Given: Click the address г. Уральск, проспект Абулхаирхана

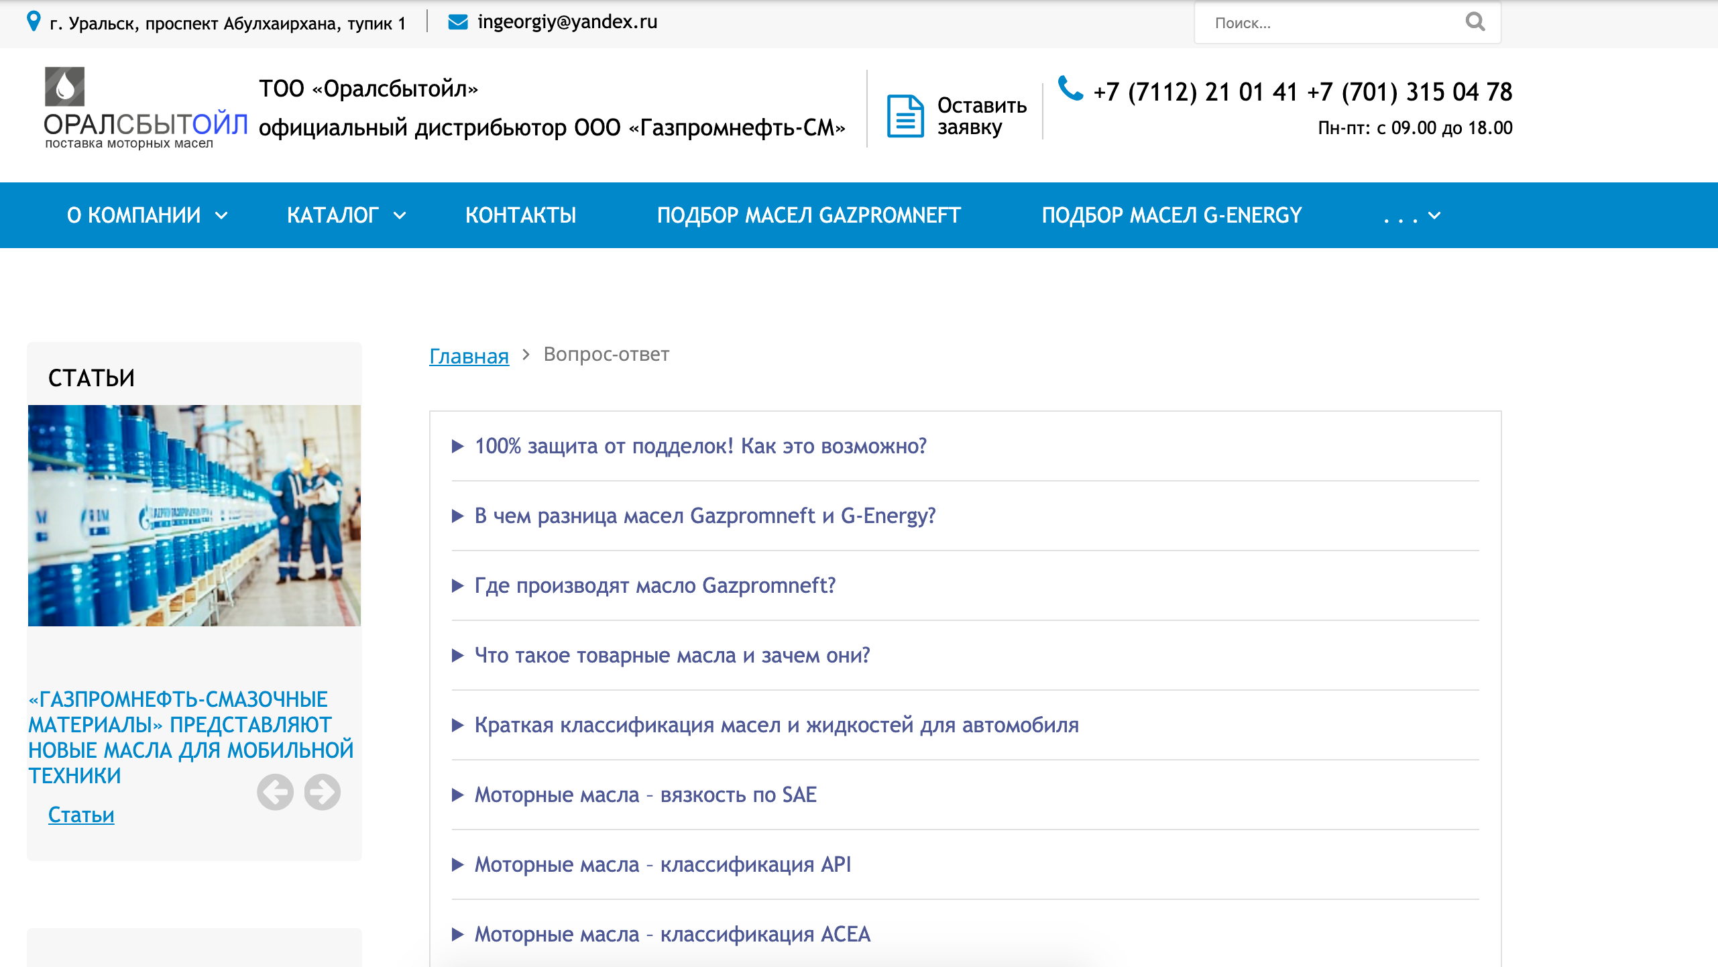Looking at the screenshot, I should coord(228,23).
